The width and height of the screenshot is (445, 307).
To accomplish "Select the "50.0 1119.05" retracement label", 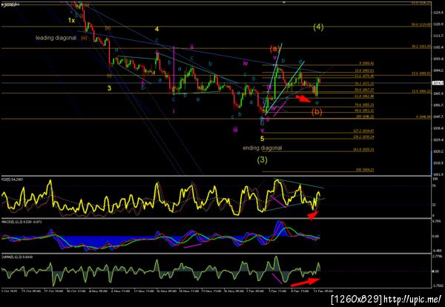I will pyautogui.click(x=421, y=24).
